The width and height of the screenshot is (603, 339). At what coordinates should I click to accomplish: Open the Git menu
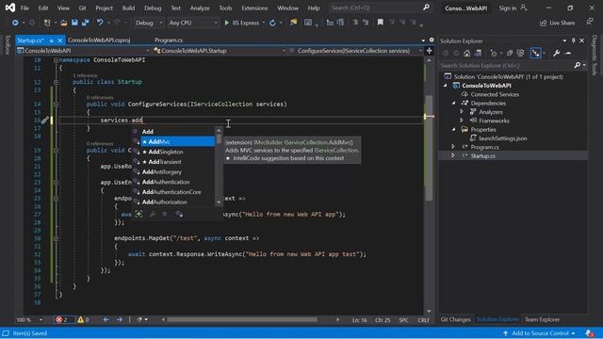(82, 8)
